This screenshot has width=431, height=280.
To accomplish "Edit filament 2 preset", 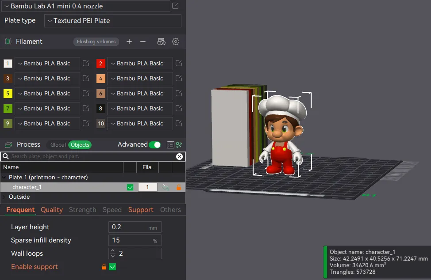I will 179,63.
